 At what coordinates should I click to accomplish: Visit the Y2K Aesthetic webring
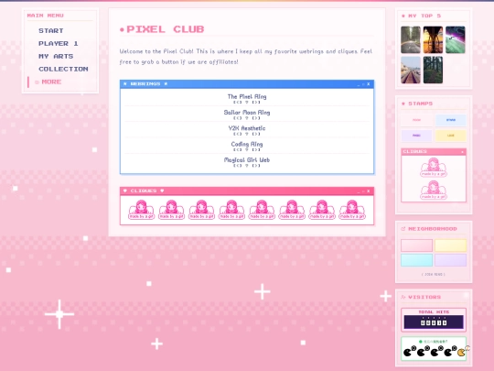pos(247,128)
